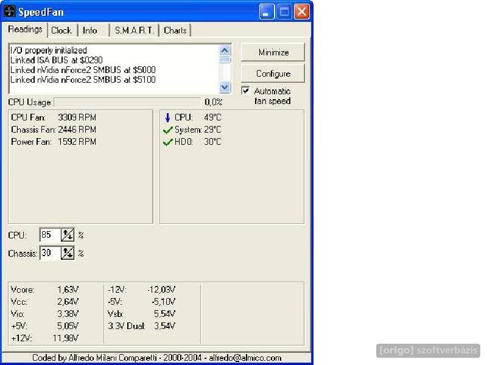This screenshot has width=487, height=365.
Task: Click the 3.3V Dual '3,54V' voltage reading
Action: click(x=165, y=326)
